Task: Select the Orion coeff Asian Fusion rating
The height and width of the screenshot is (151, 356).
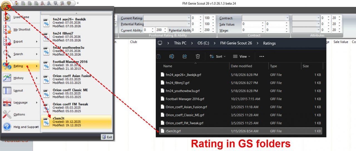Action: [76, 79]
